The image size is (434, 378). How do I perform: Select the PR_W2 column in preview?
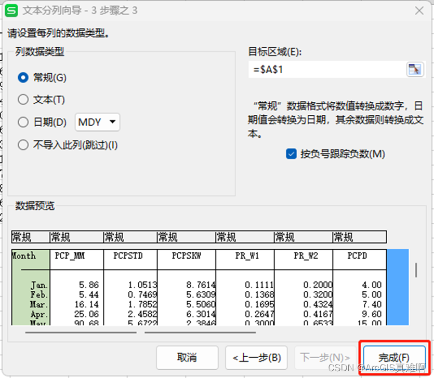[x=304, y=287]
